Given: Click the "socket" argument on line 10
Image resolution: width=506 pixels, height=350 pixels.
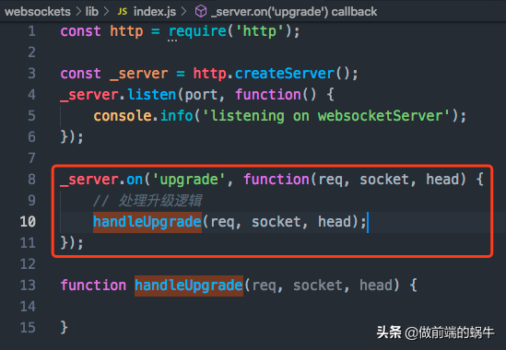Looking at the screenshot, I should 277,222.
